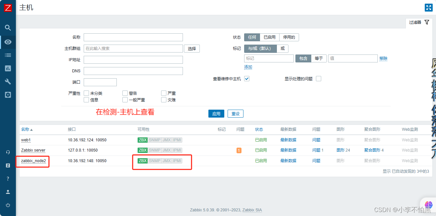Open User settings person icon

[8, 192]
